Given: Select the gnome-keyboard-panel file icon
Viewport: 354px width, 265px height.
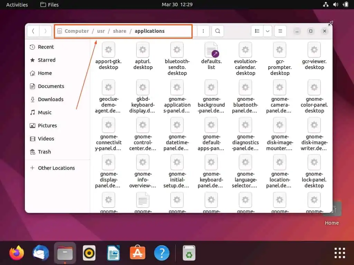Looking at the screenshot, I should coord(211,162).
